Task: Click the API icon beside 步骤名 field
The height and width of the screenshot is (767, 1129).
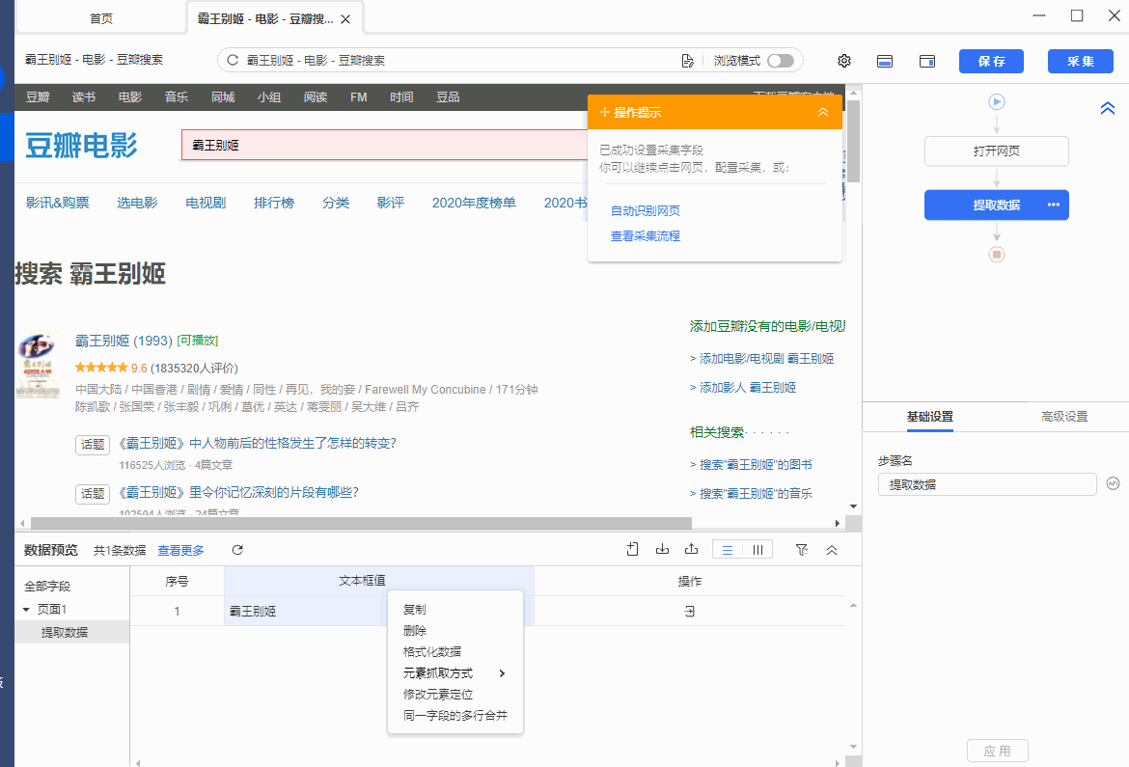Action: click(x=1114, y=483)
